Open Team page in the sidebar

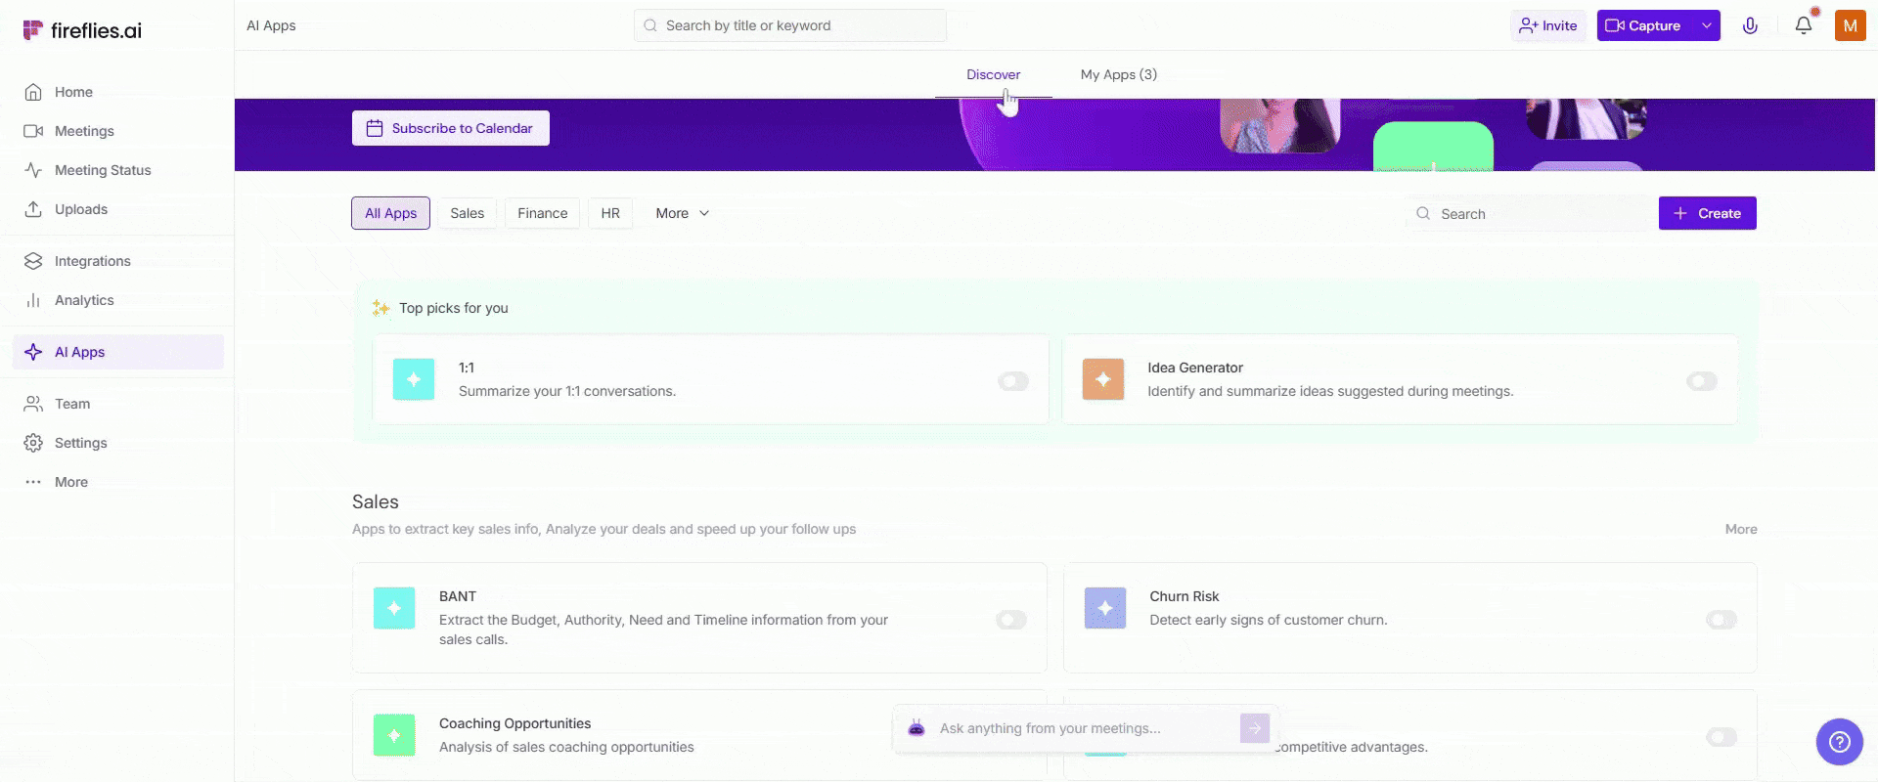coord(117,404)
